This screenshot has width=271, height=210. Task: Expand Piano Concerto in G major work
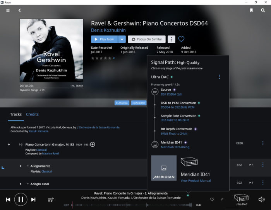click(9, 144)
